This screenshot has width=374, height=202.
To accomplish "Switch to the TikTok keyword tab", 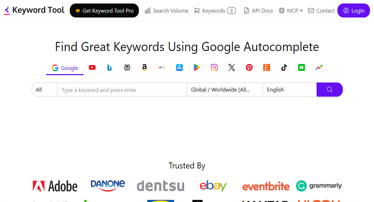I will [x=284, y=68].
